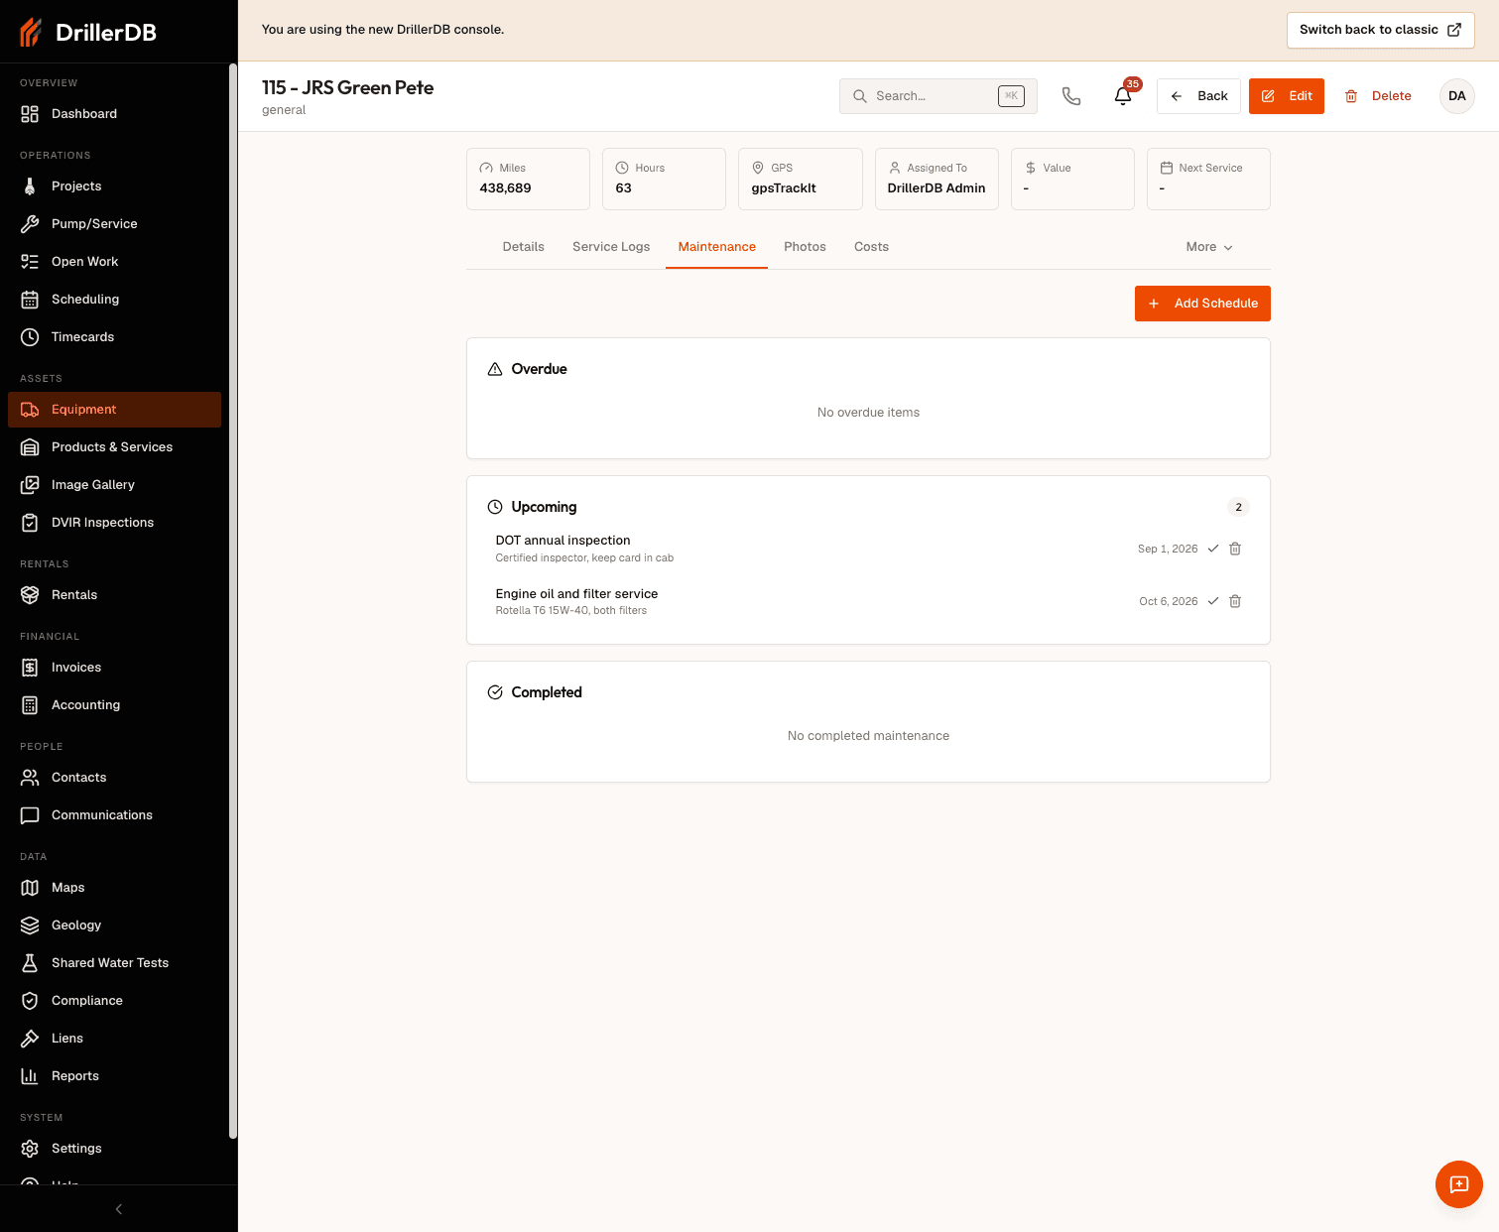
Task: Click the Delete equipment button
Action: 1378,96
